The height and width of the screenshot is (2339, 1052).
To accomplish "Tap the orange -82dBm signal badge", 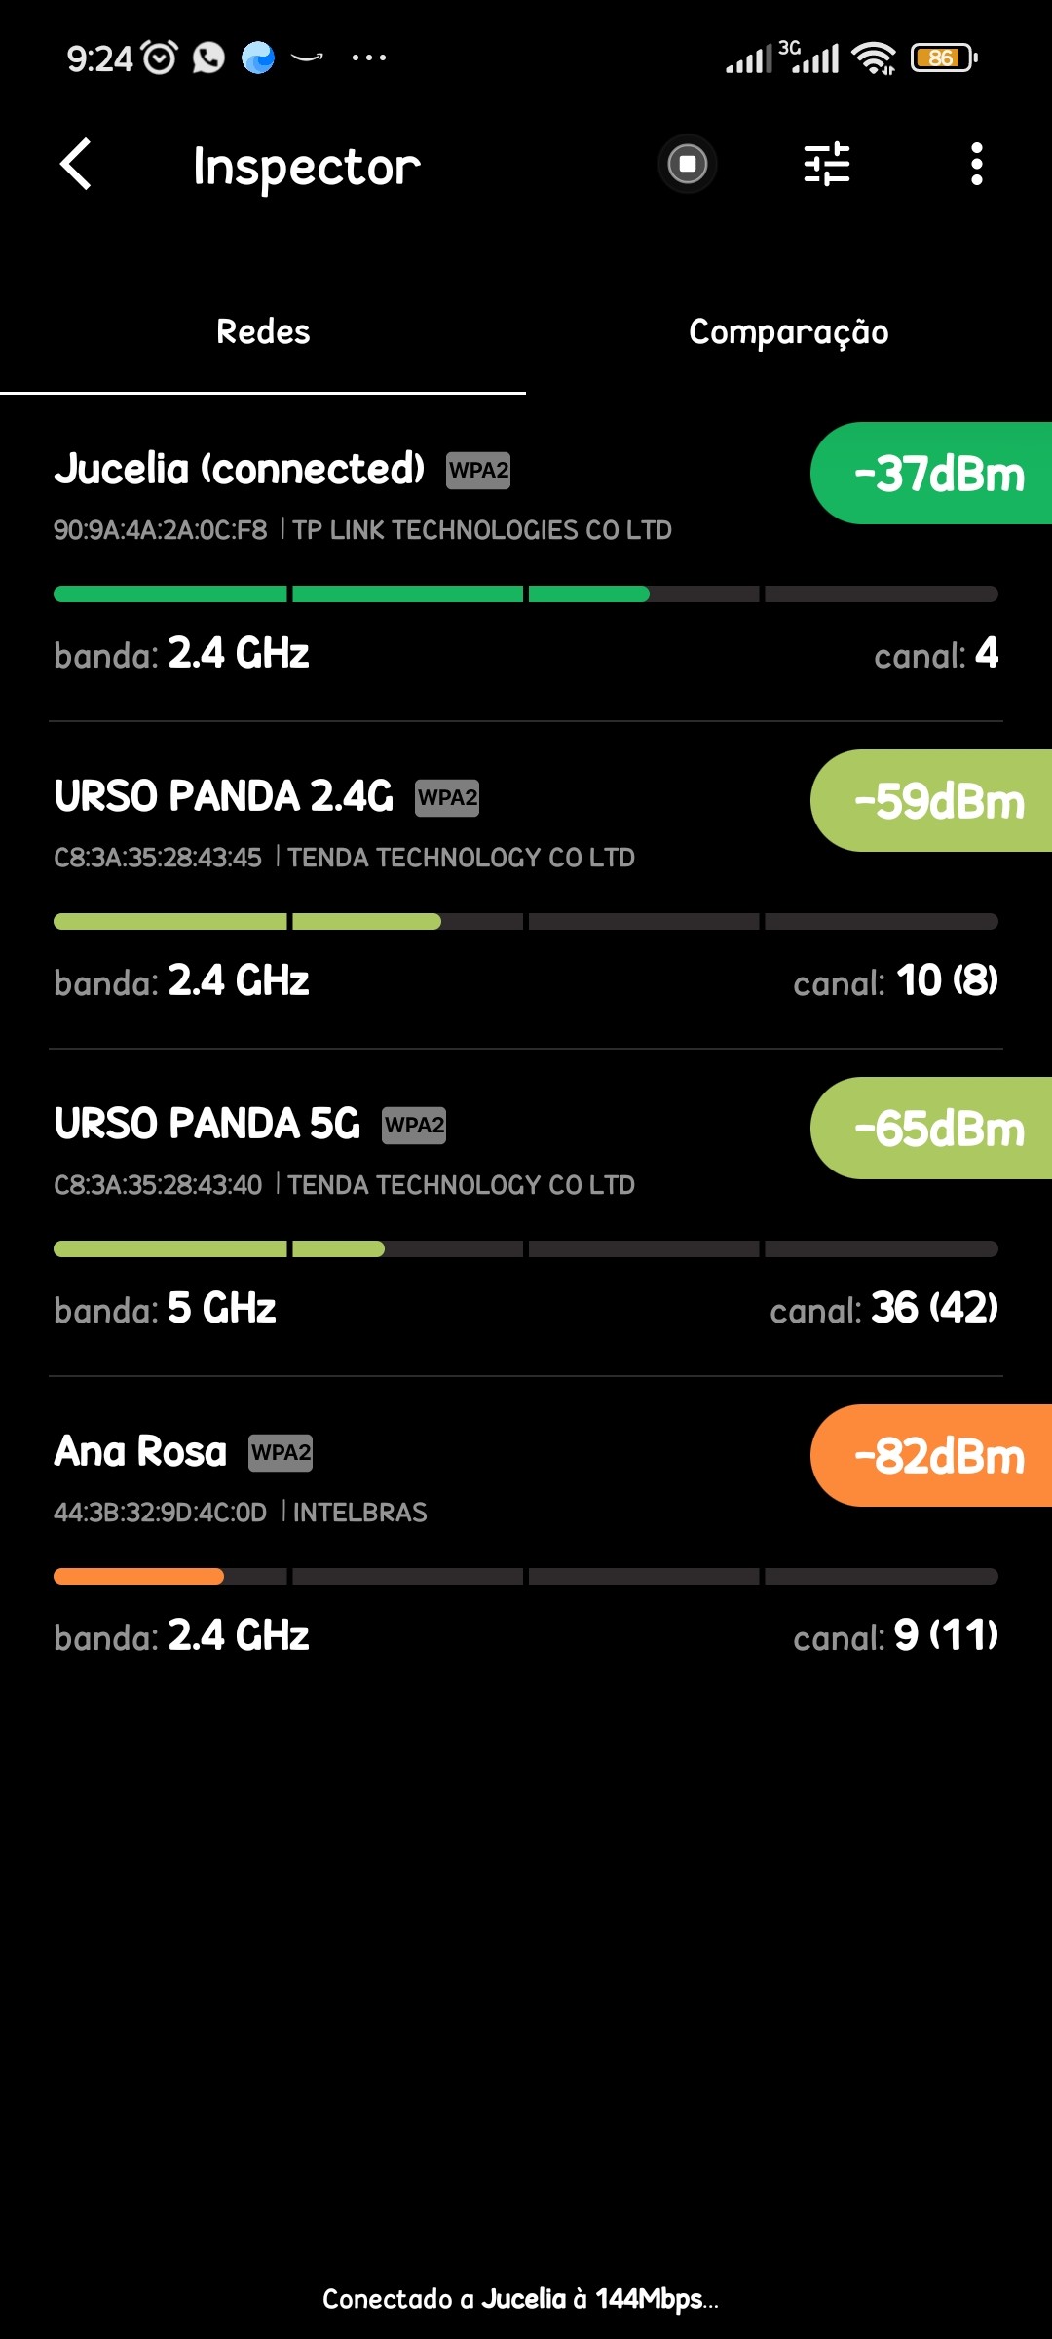I will [935, 1456].
